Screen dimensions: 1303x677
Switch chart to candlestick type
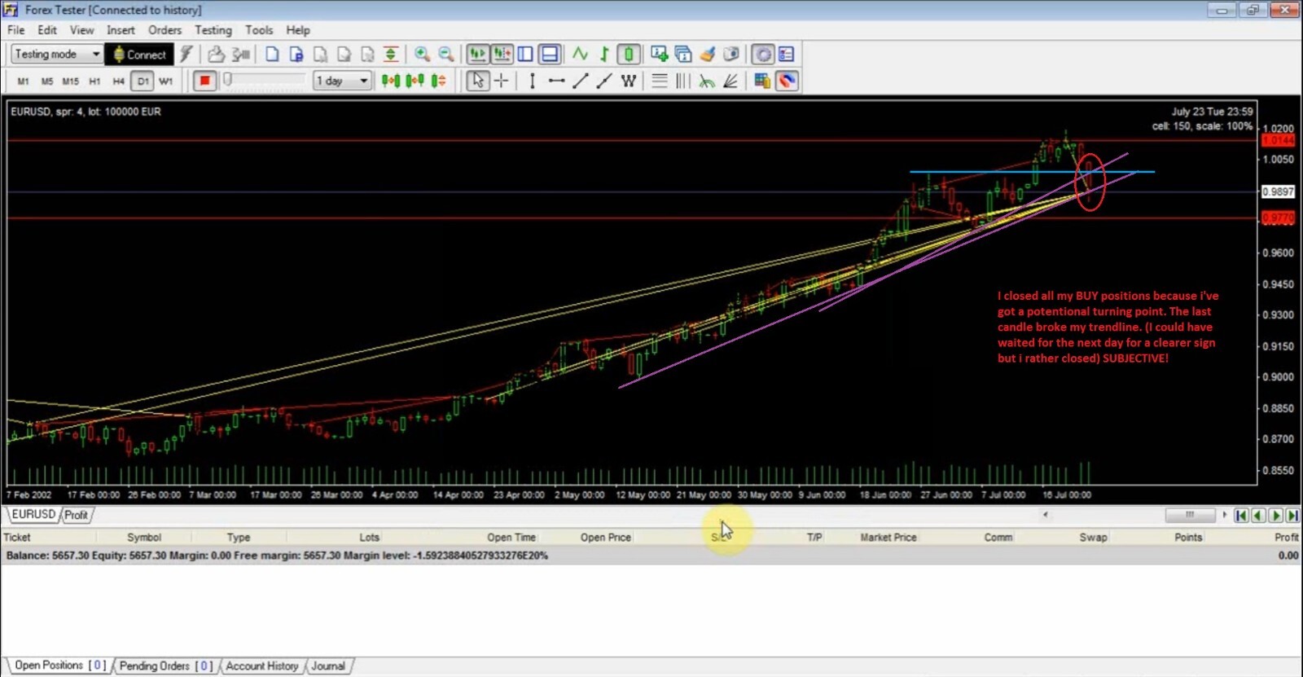click(x=628, y=55)
